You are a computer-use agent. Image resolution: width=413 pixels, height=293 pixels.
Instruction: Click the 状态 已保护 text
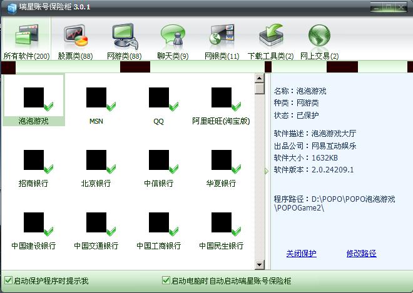297,115
